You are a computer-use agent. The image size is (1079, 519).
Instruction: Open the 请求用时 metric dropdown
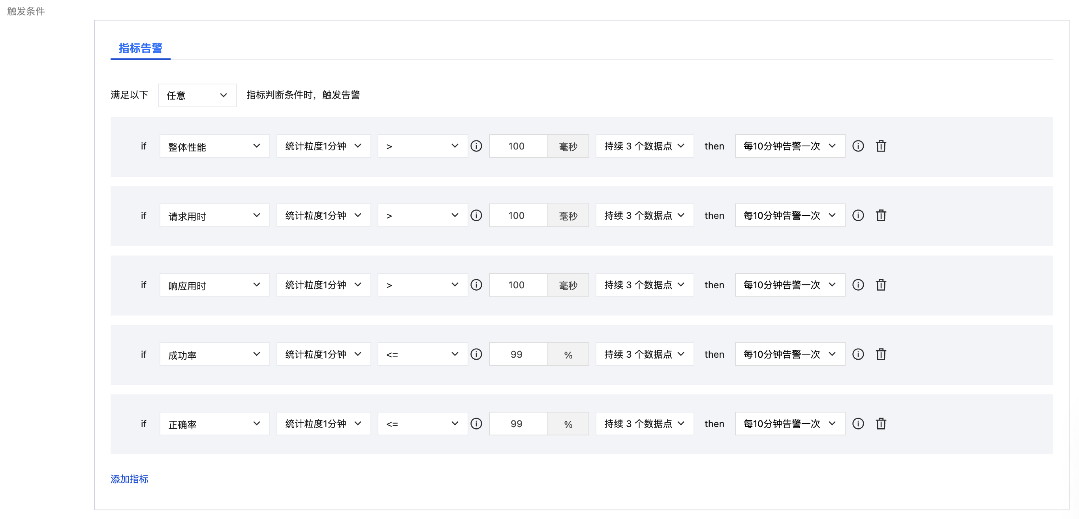coord(214,215)
